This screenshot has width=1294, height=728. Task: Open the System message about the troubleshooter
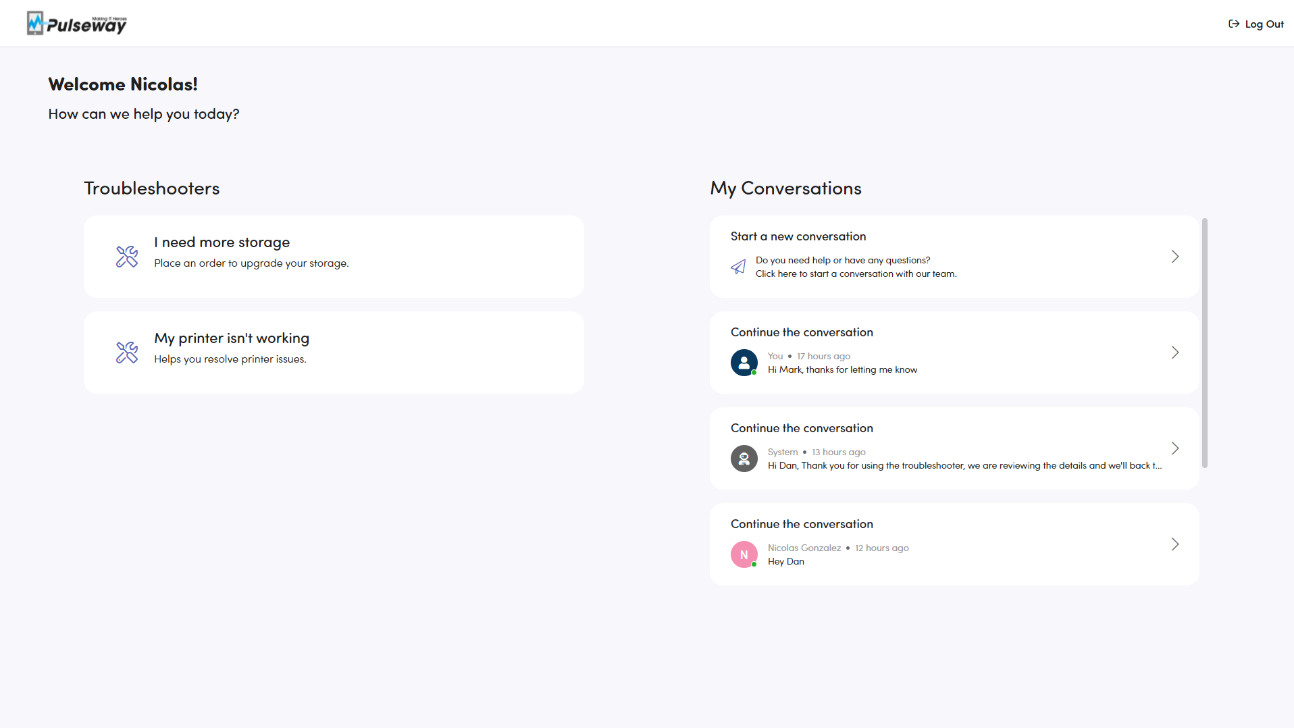coord(964,466)
